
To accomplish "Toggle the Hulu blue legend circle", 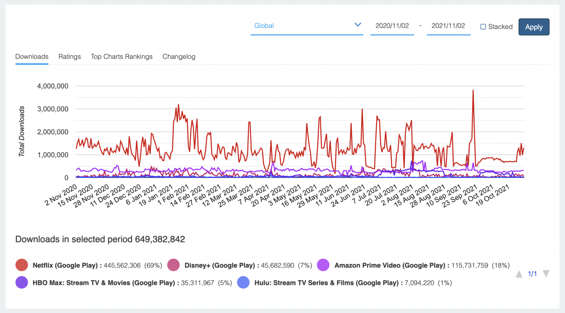I will [243, 282].
